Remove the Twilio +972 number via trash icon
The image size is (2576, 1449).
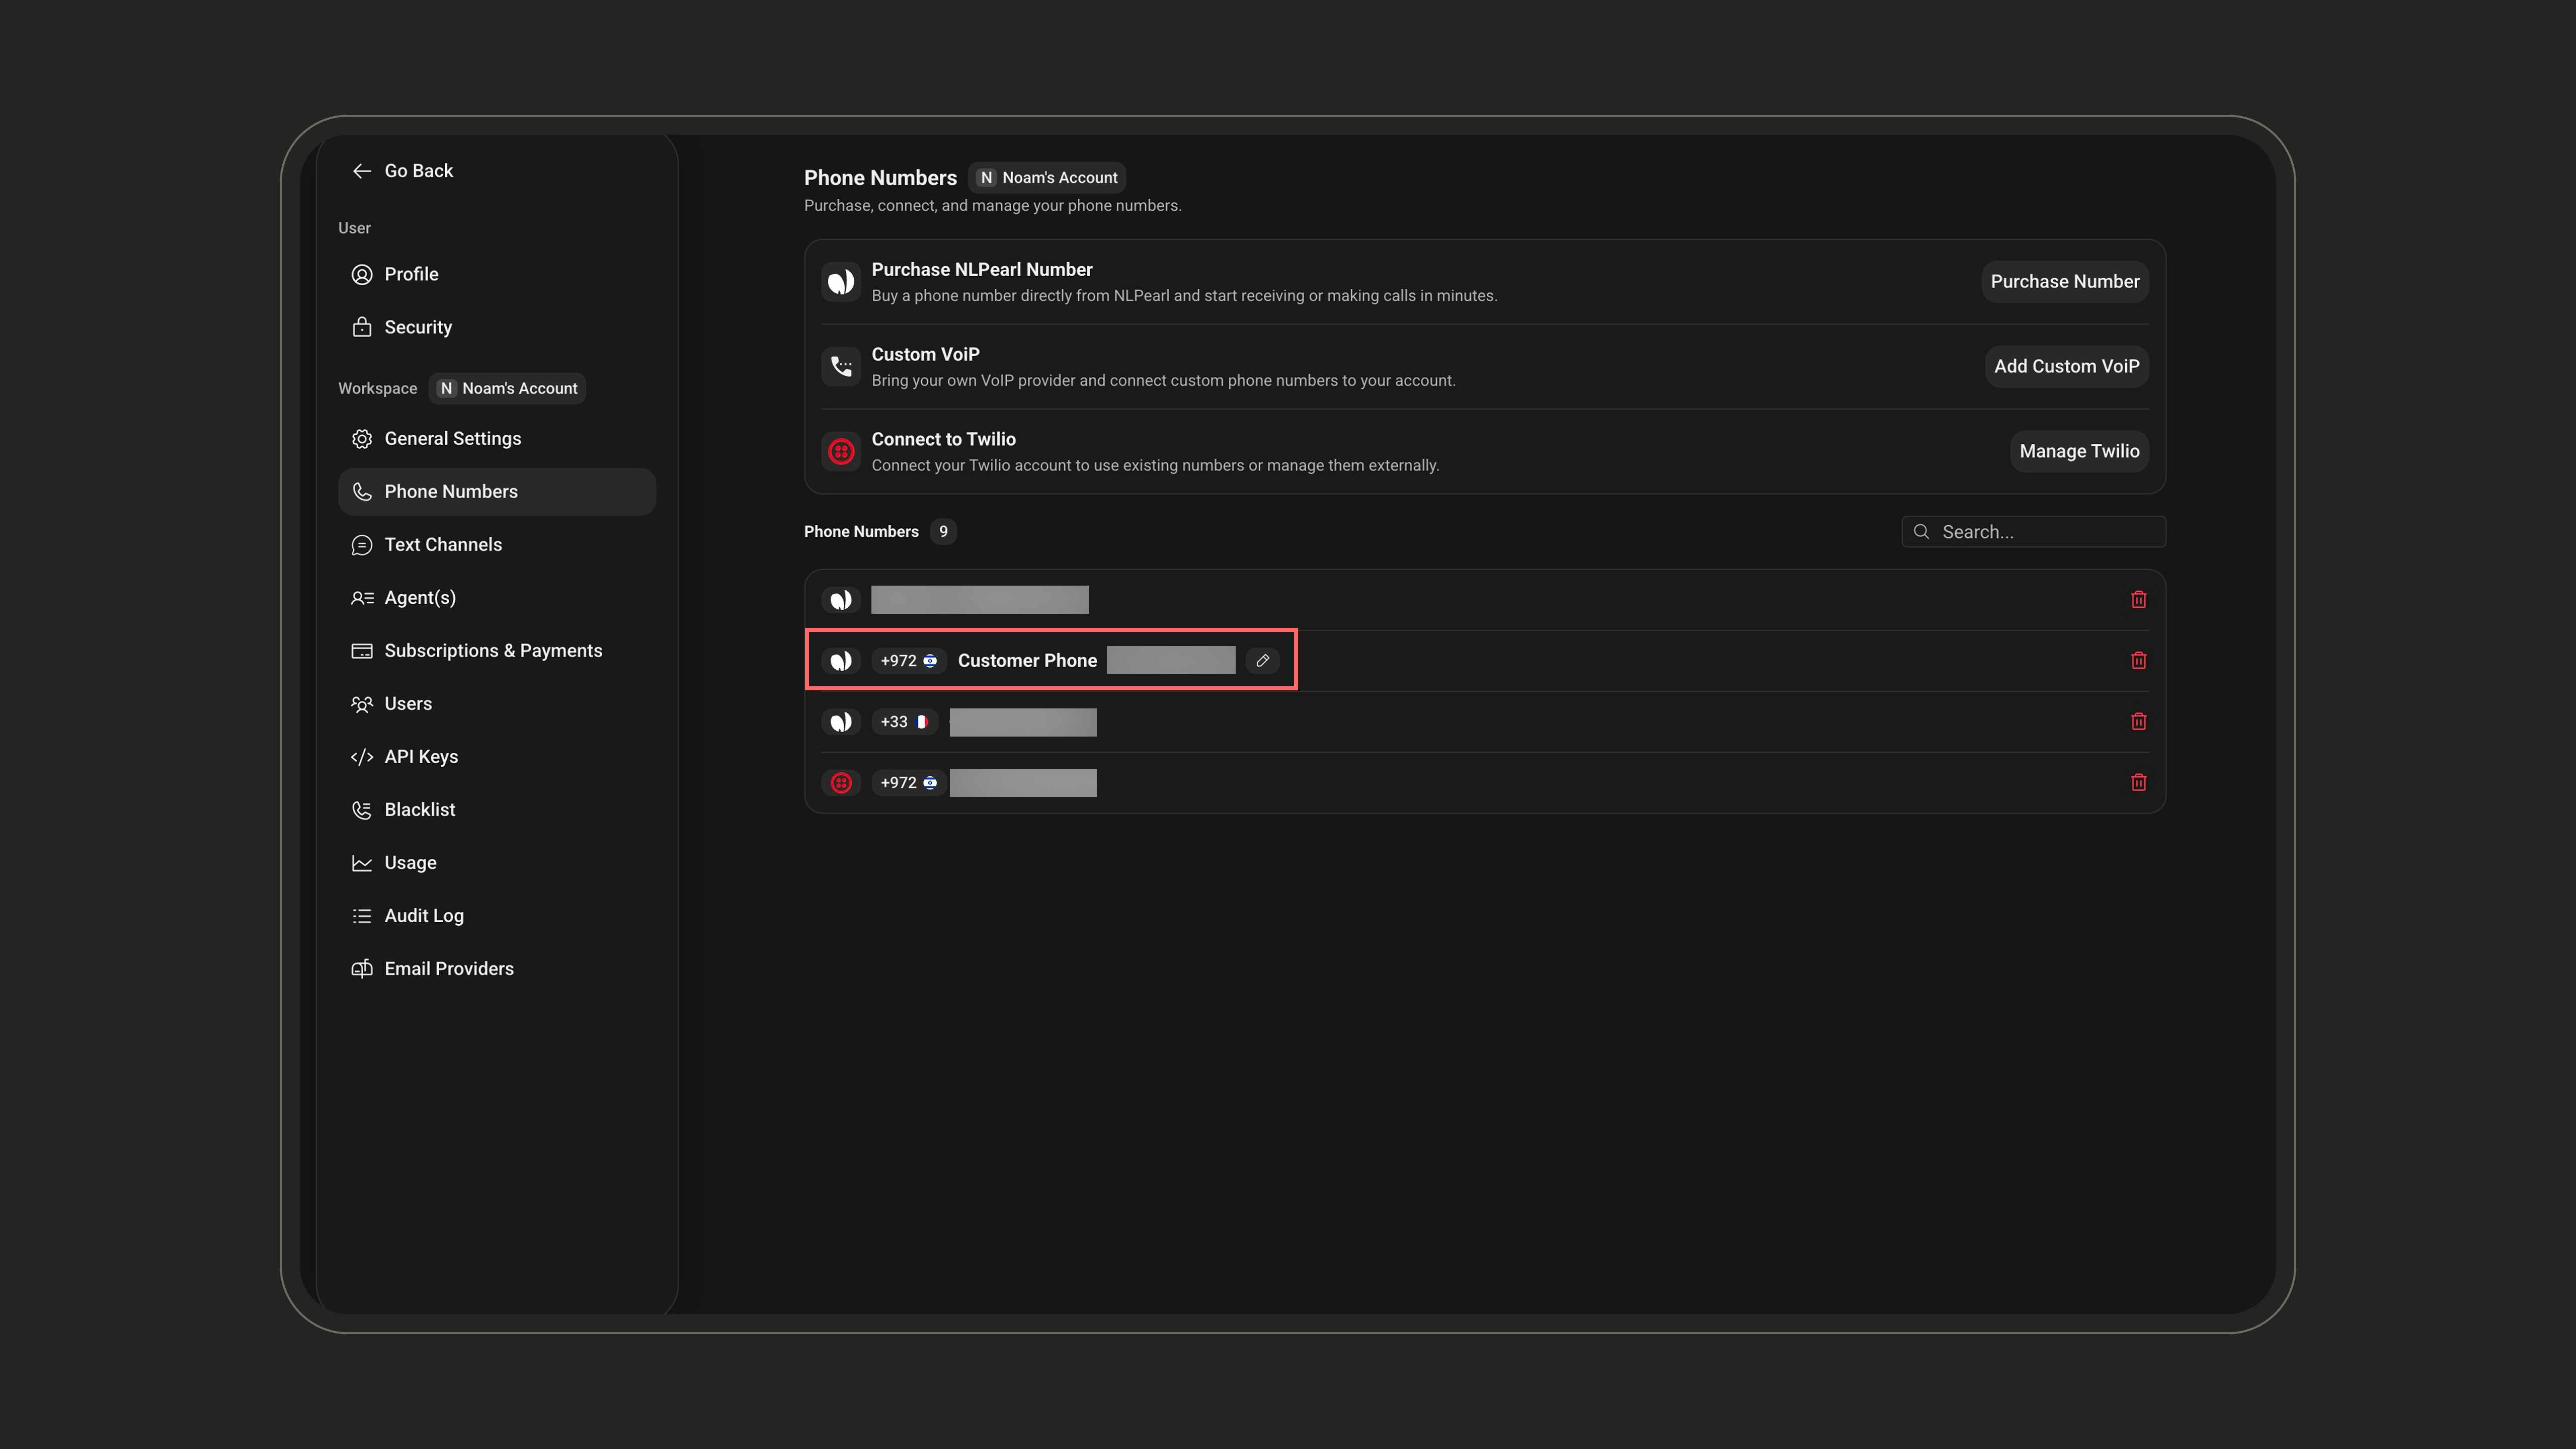pos(2138,782)
